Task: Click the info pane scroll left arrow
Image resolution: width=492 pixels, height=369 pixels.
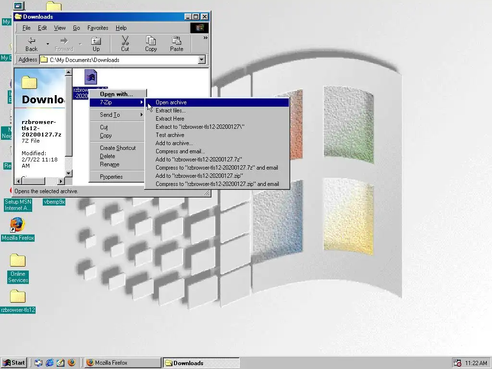Action: click(x=18, y=181)
